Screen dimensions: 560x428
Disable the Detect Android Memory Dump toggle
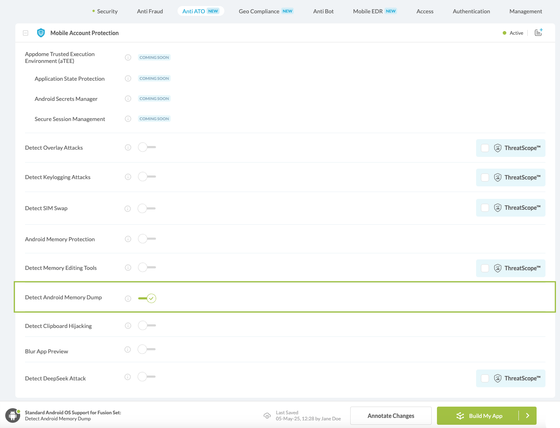coord(147,299)
